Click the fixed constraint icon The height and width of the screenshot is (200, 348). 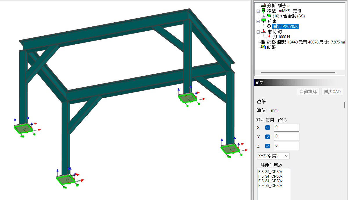click(269, 26)
